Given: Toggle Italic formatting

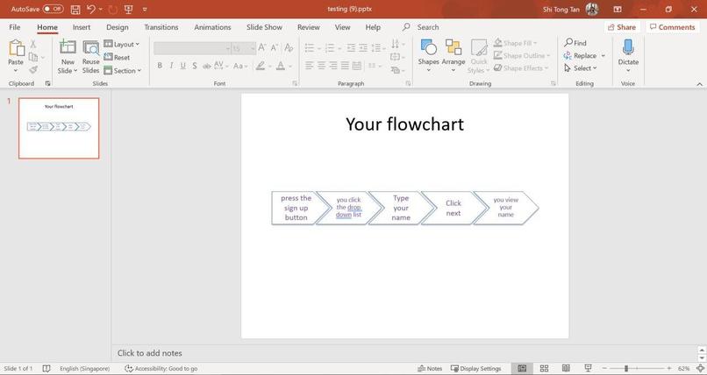Looking at the screenshot, I should click(171, 66).
